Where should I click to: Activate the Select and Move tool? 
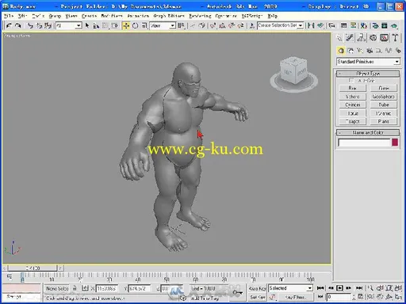126,25
